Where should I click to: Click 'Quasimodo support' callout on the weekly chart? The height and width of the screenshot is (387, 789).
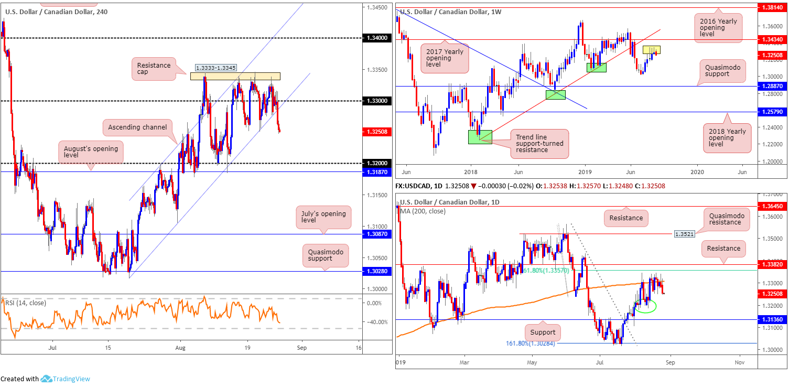(723, 71)
